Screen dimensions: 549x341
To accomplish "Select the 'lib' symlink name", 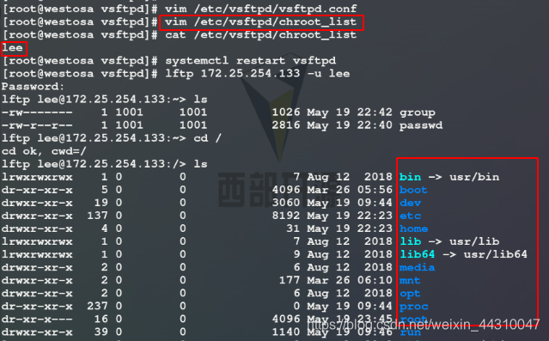I will point(410,241).
